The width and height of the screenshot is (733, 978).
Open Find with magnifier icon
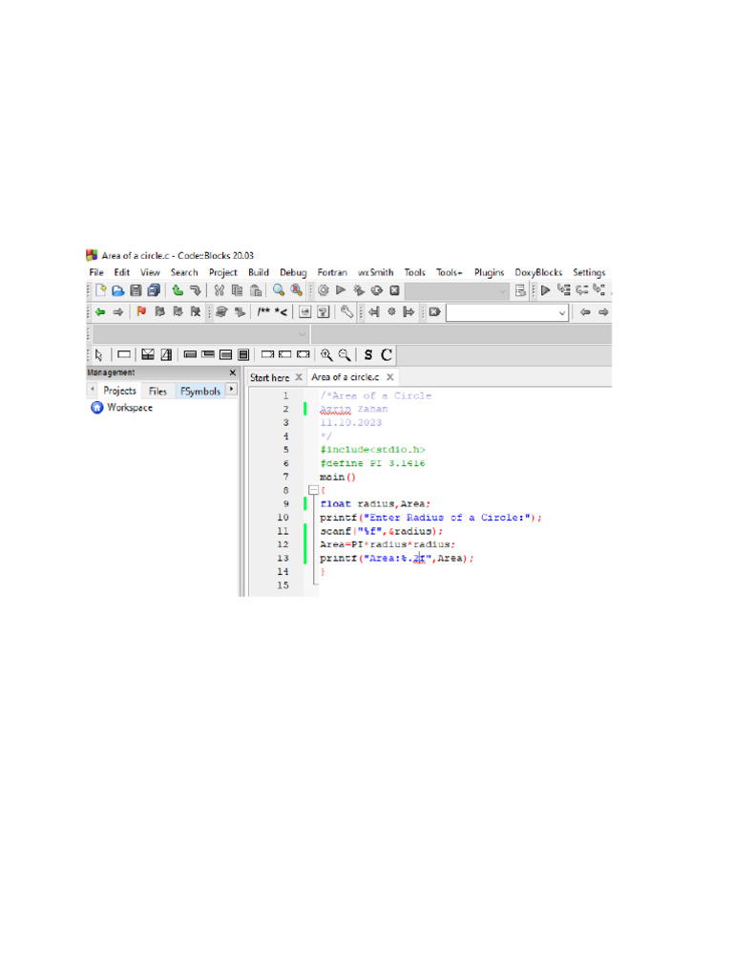pyautogui.click(x=279, y=290)
